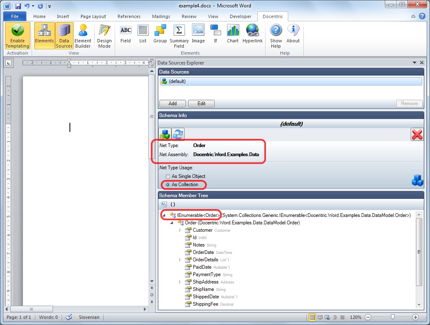Switch to Outline view in status bar
430x325 pixels.
pos(335,317)
